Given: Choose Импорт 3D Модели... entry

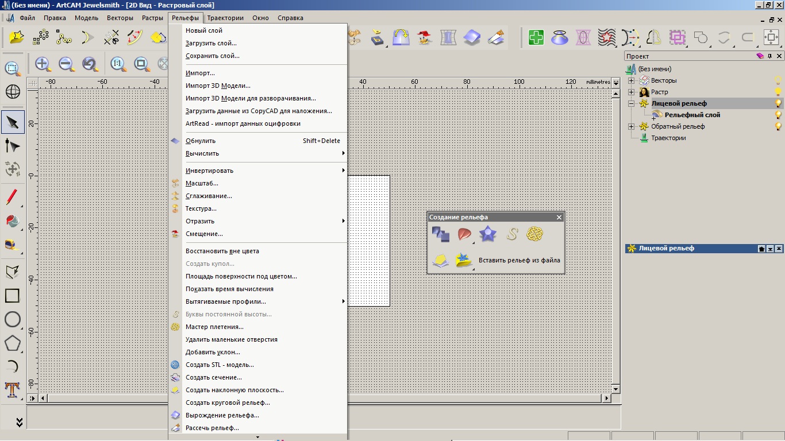Looking at the screenshot, I should pos(258,86).
